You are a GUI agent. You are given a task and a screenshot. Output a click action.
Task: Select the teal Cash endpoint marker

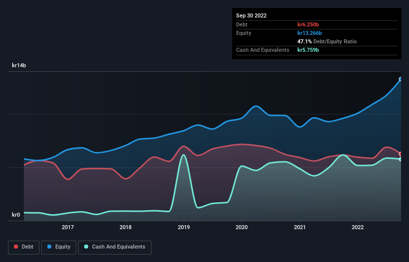401,159
